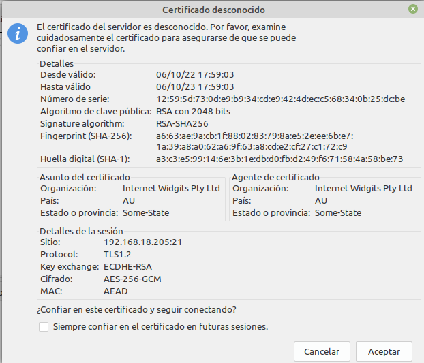Click the Certificado desconocido title bar

[x=213, y=10]
